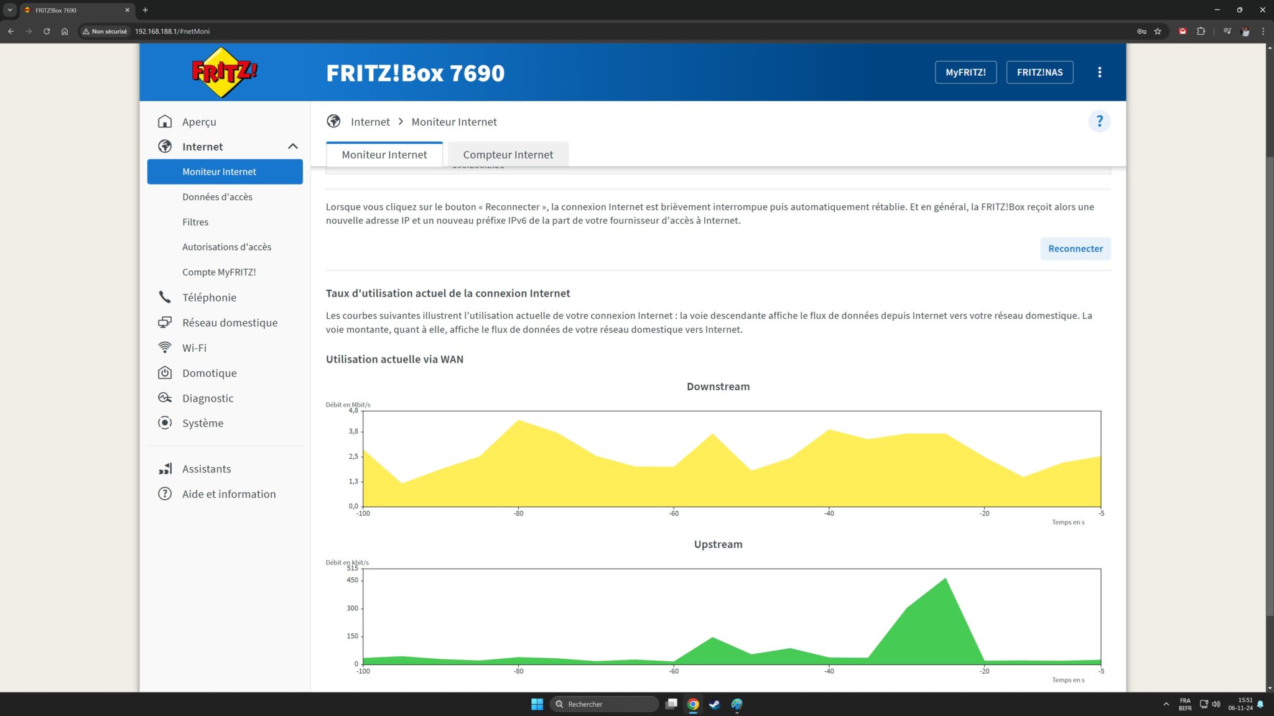Screen dimensions: 1274x716
Task: Click the browser address bar URL
Action: [172, 31]
